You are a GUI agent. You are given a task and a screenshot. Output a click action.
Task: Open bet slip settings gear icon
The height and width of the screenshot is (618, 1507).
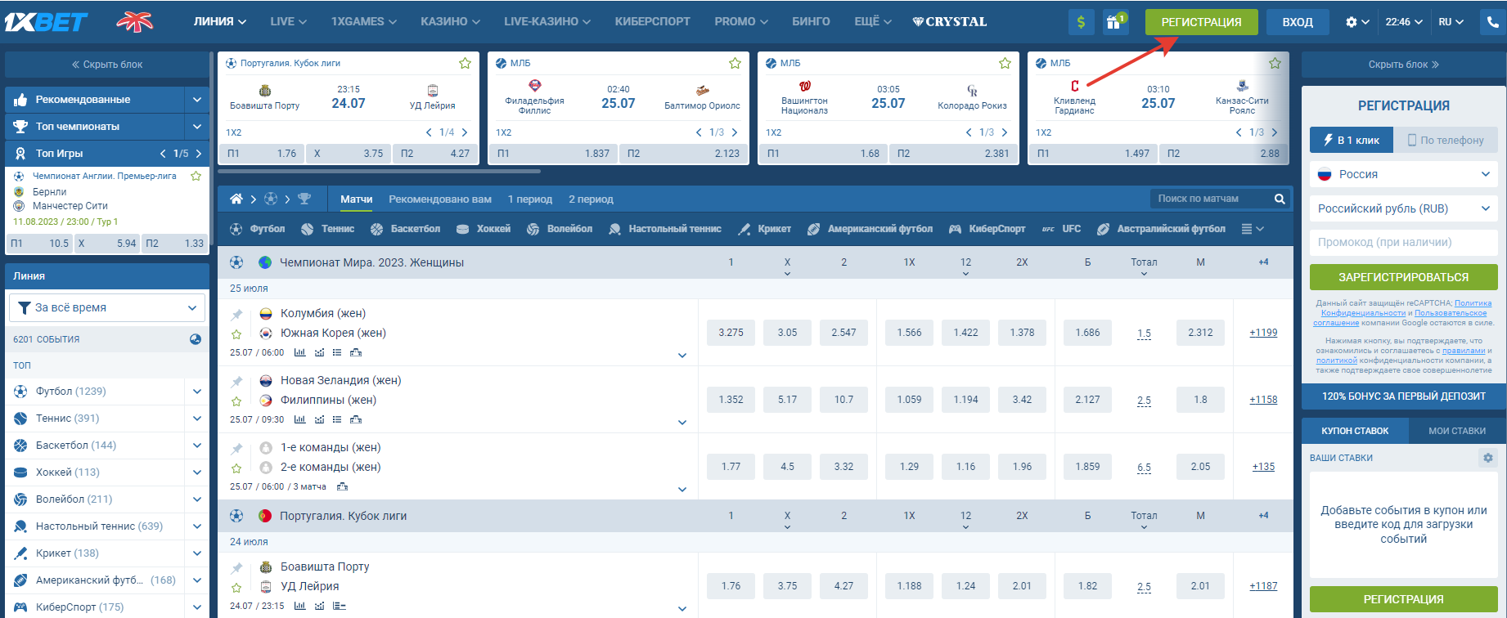[1487, 458]
